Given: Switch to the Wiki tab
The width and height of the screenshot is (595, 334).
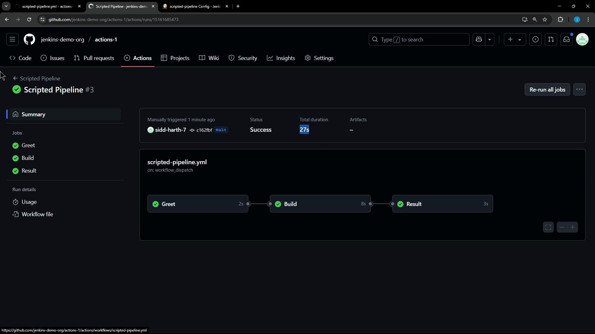Looking at the screenshot, I should point(209,58).
